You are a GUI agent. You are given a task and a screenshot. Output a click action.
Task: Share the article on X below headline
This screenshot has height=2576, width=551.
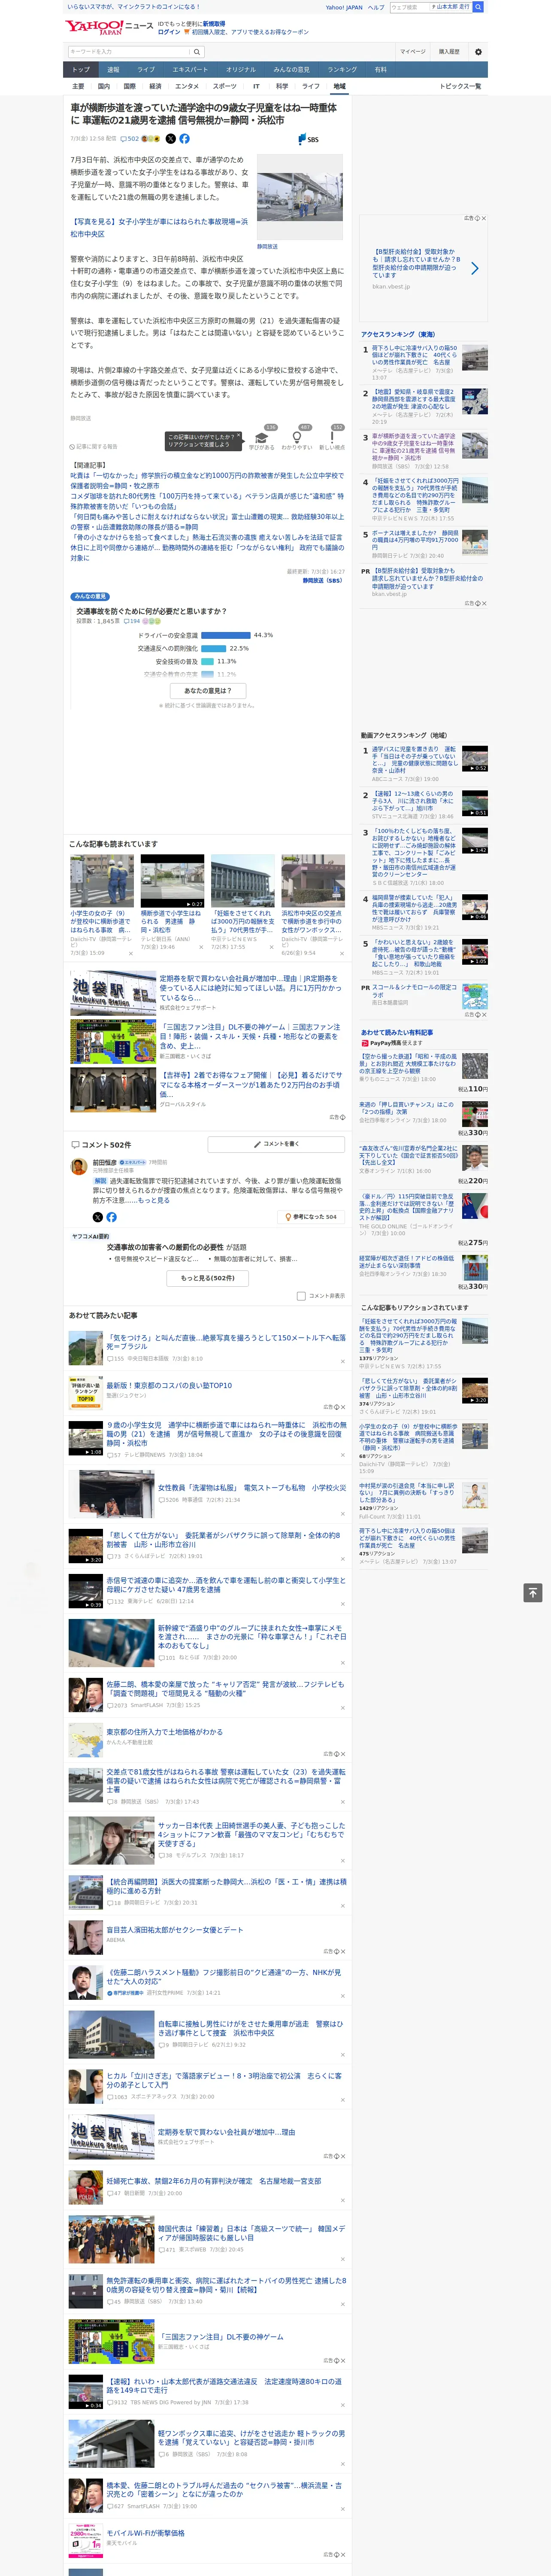[170, 139]
